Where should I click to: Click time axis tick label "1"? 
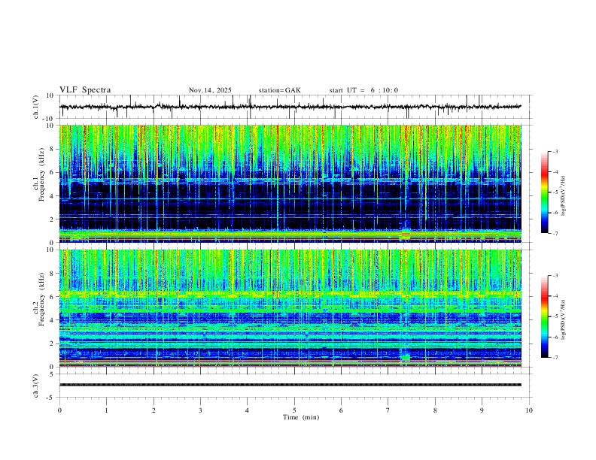[x=106, y=410]
